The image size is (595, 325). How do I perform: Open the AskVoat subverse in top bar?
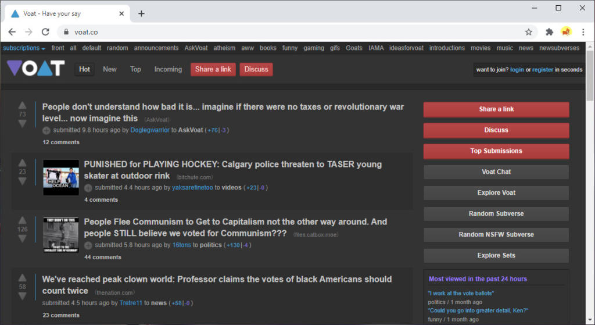pyautogui.click(x=196, y=48)
